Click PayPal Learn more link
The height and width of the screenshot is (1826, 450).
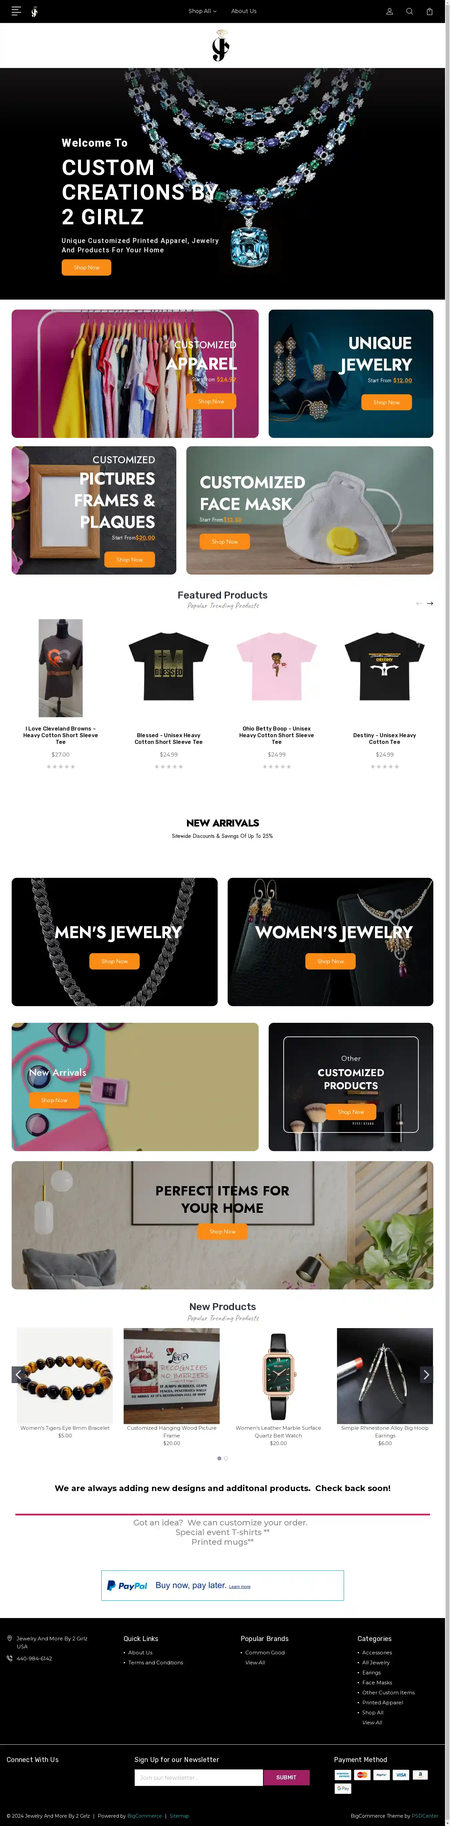pyautogui.click(x=240, y=1586)
